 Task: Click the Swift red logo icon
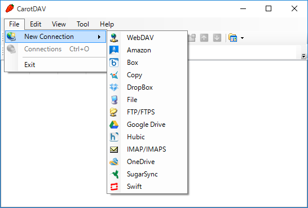pyautogui.click(x=114, y=187)
